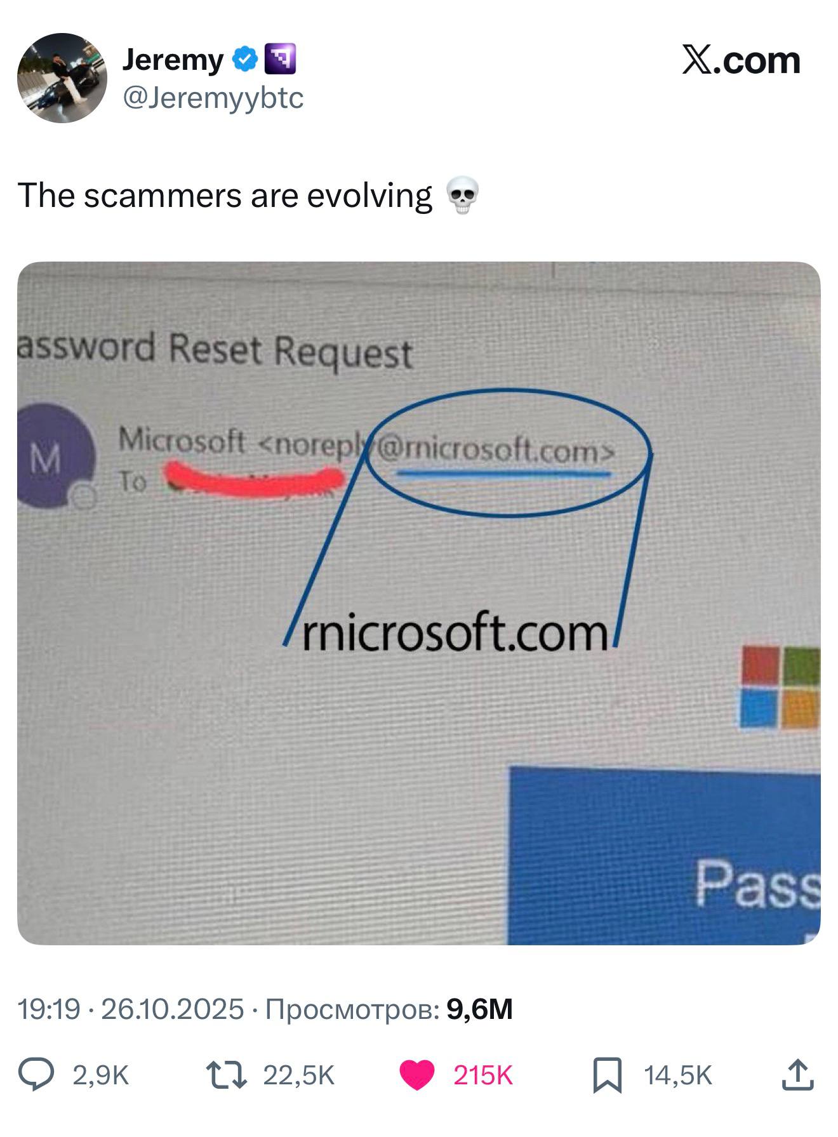Click the tweet text 'The scammers are evolving'
Viewport: 838px width, 1137px height.
225,196
